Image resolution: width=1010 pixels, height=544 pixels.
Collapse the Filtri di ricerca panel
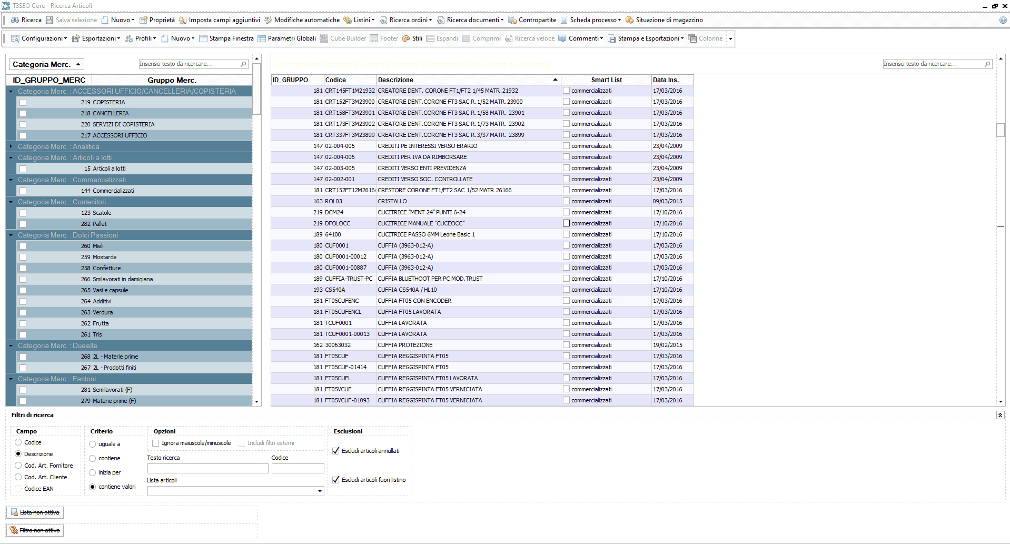(x=1000, y=415)
